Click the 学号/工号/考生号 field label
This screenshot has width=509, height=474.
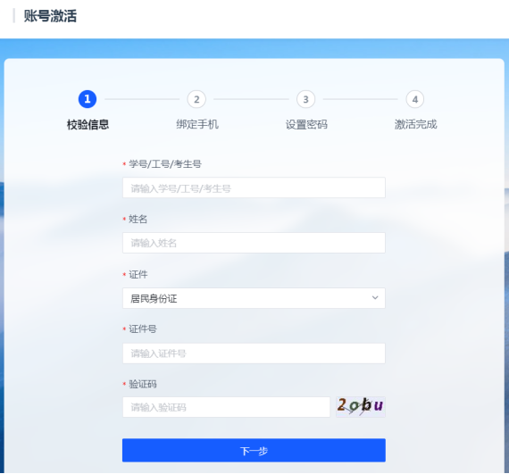coord(165,164)
